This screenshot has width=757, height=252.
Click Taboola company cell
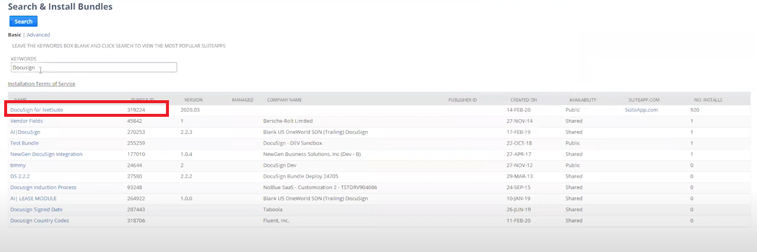pyautogui.click(x=273, y=209)
